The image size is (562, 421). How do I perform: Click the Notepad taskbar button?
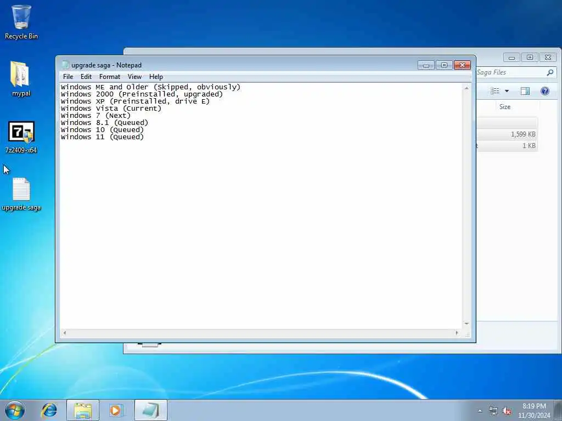pos(151,410)
